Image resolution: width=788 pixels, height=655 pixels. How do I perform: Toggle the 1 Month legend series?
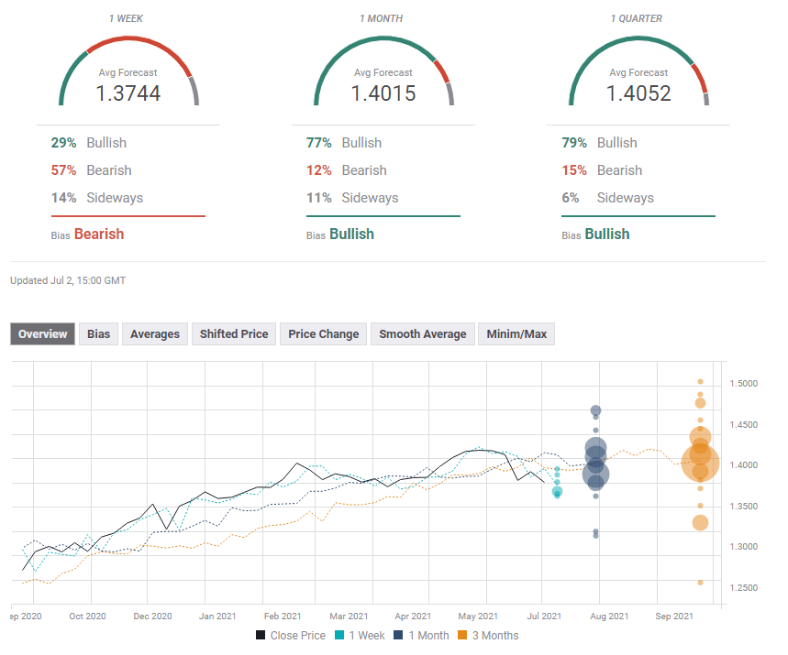pos(421,636)
